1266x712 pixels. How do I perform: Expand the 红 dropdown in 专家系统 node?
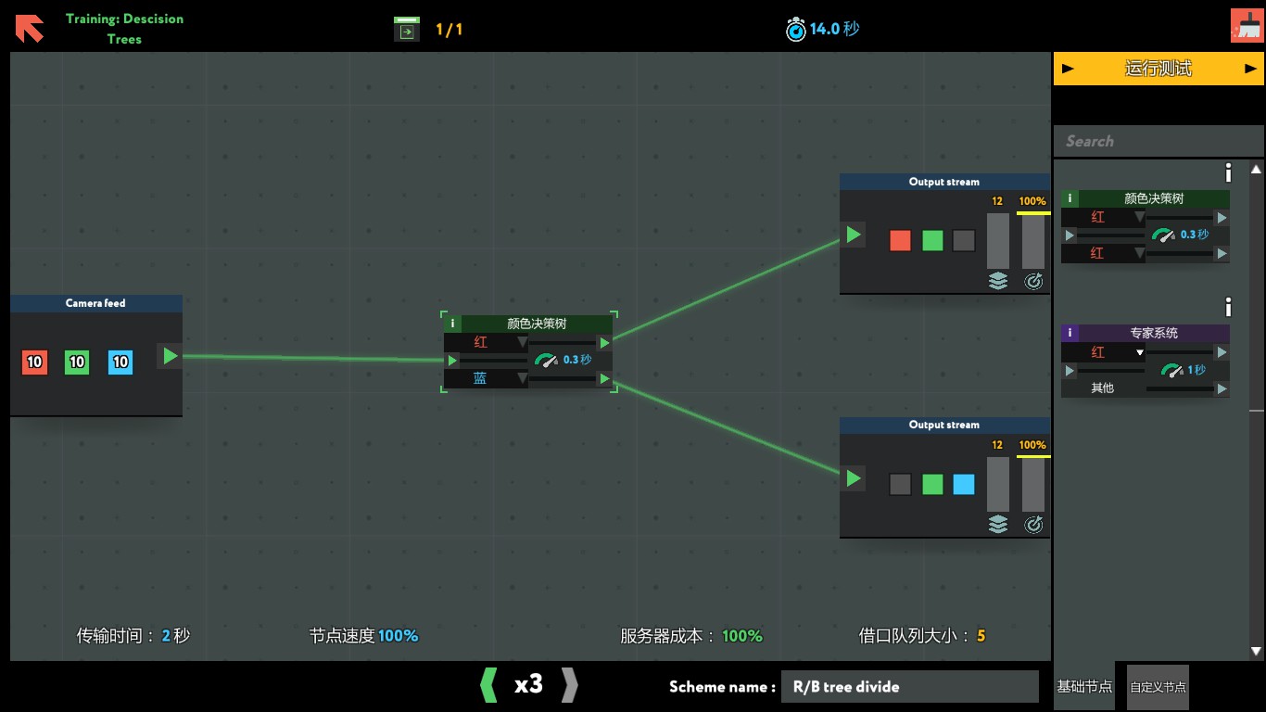pyautogui.click(x=1103, y=352)
